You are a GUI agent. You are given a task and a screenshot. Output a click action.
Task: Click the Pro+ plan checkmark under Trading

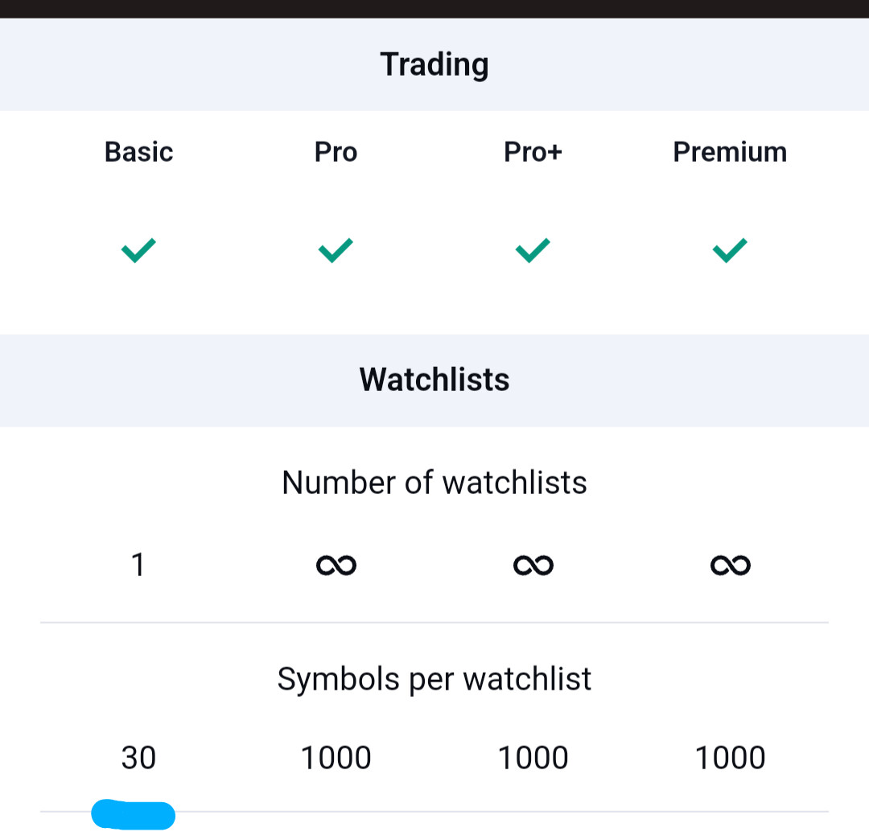[x=533, y=250]
